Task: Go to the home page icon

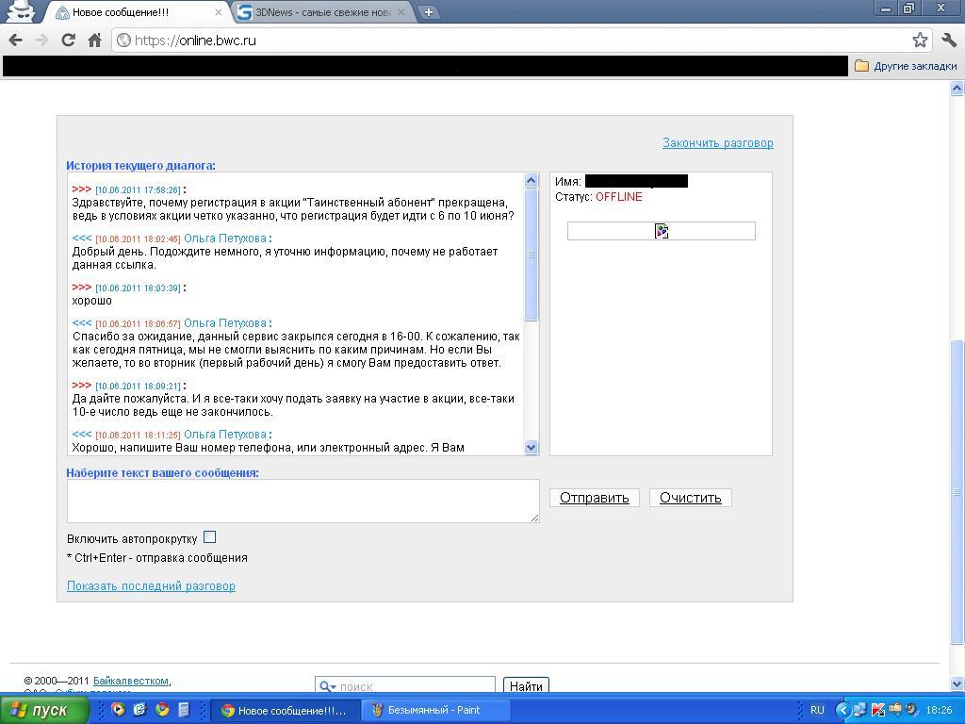Action: pyautogui.click(x=94, y=40)
